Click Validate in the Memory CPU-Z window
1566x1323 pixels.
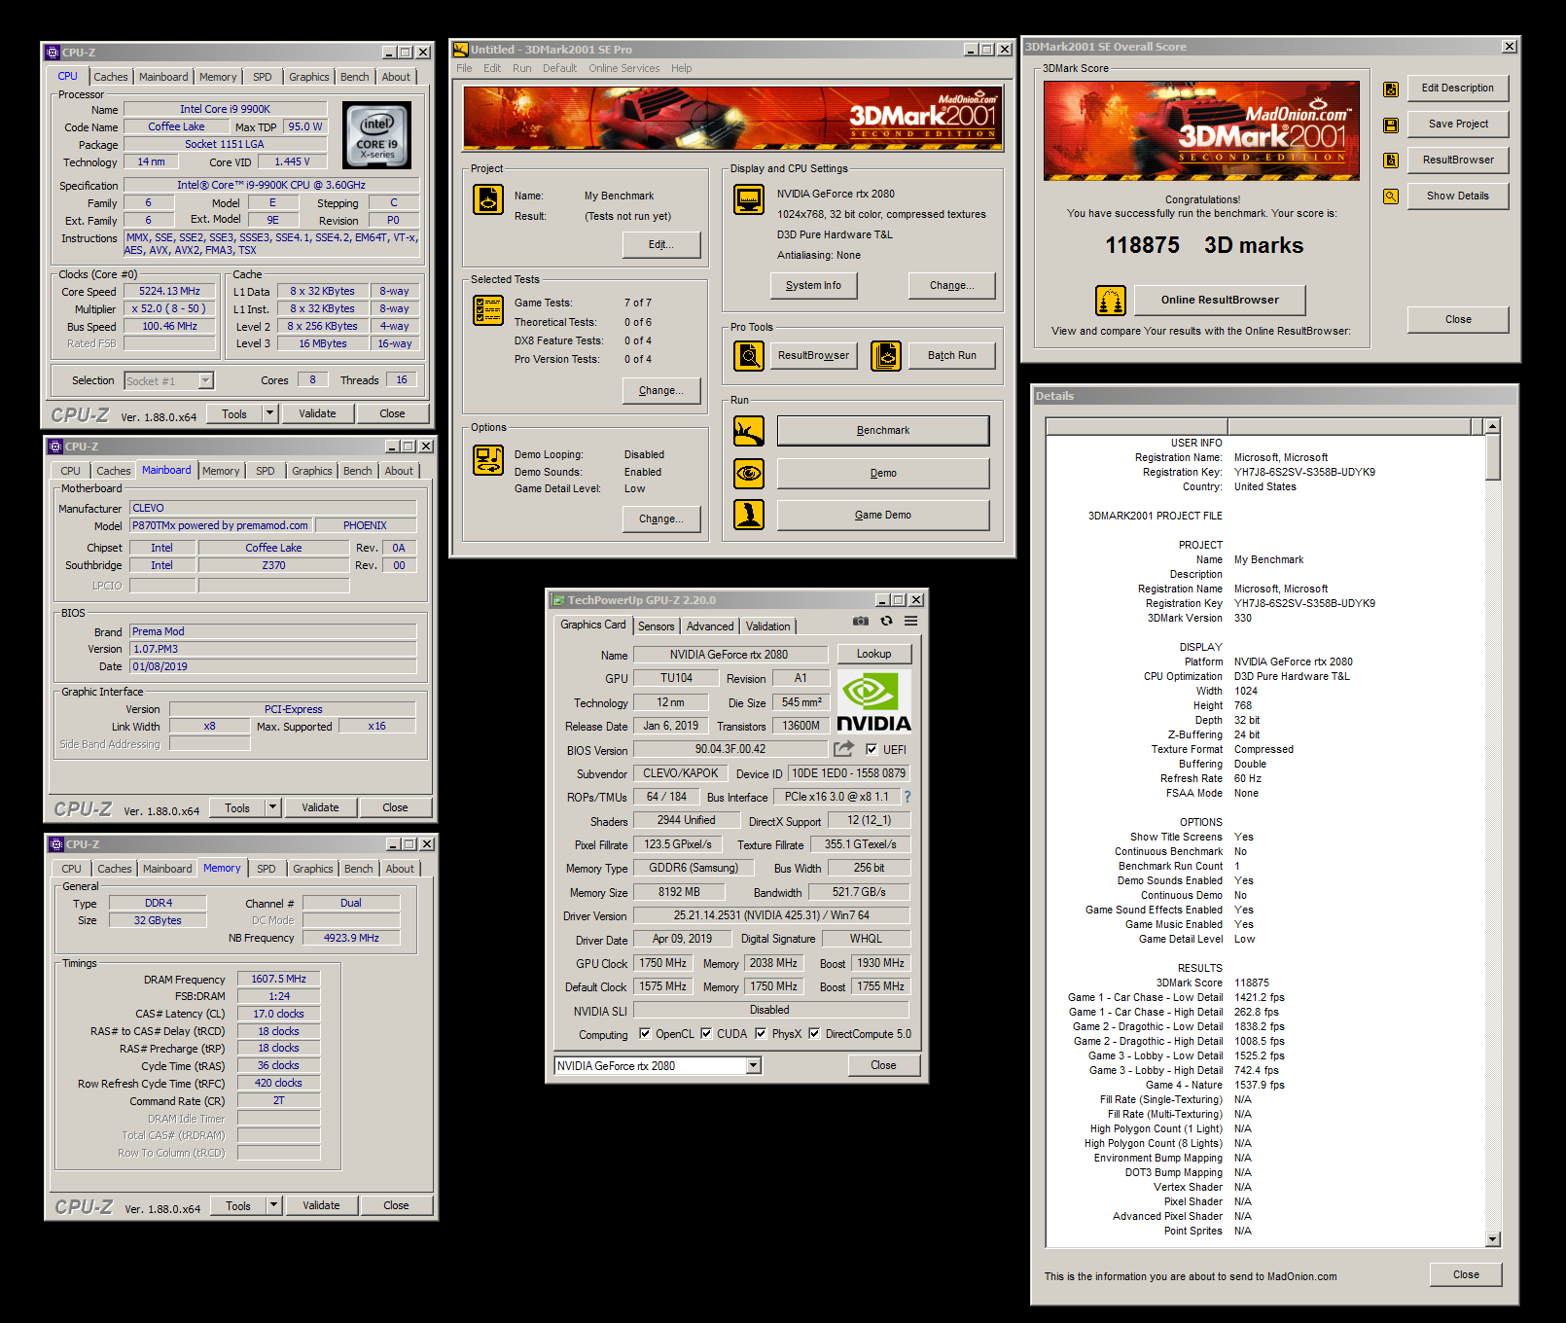coord(321,1205)
